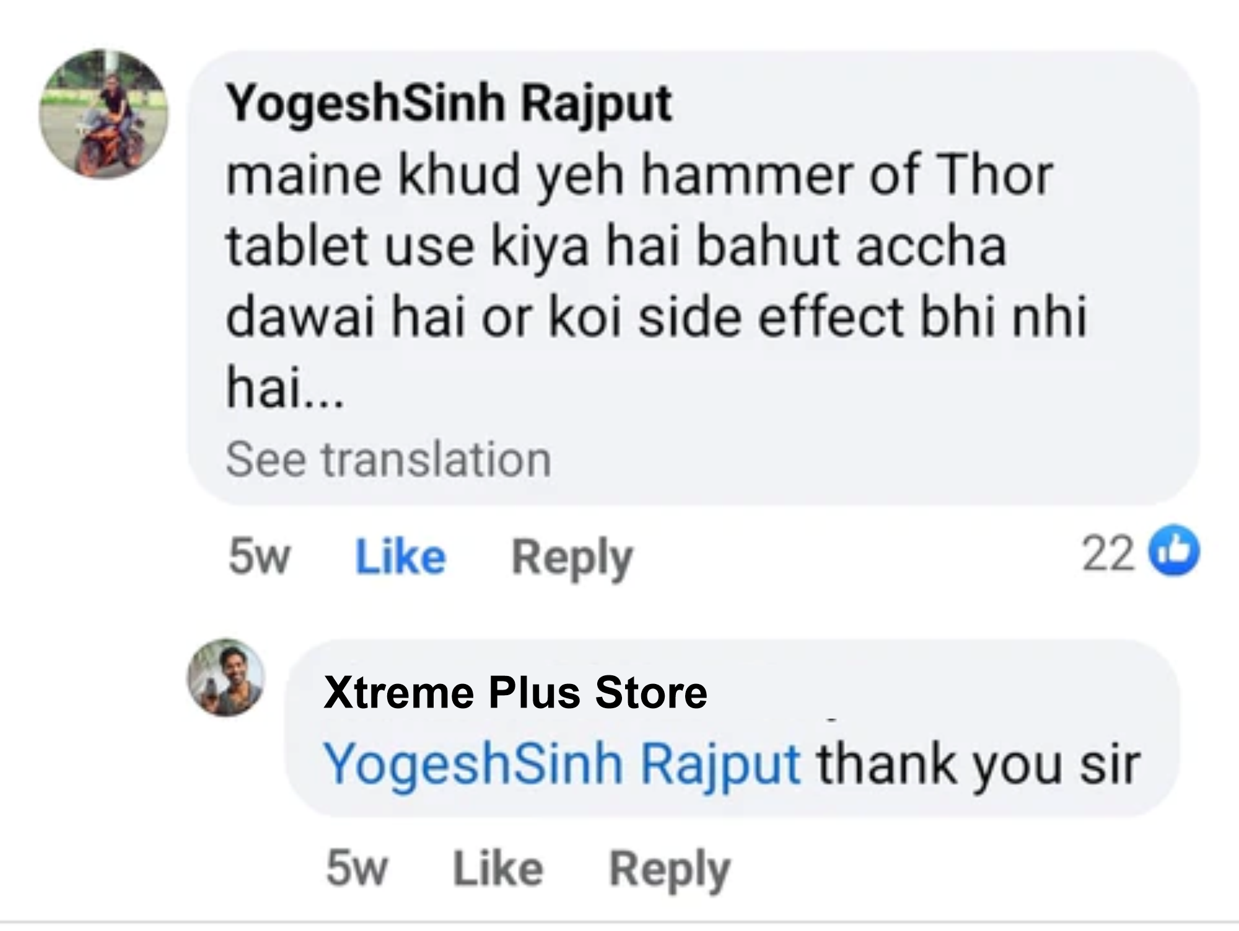Open the 5w timestamp on the first comment

point(259,557)
